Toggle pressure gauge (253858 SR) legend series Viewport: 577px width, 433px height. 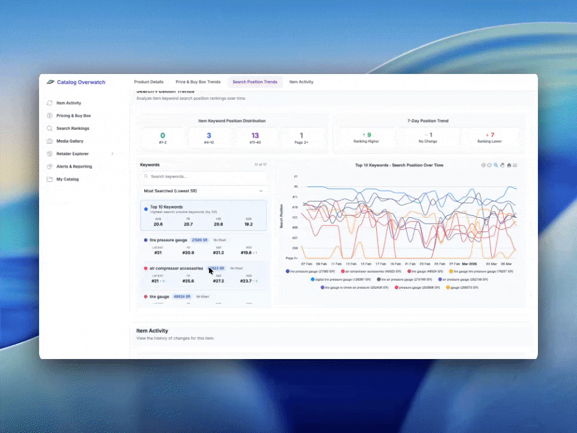tap(417, 287)
